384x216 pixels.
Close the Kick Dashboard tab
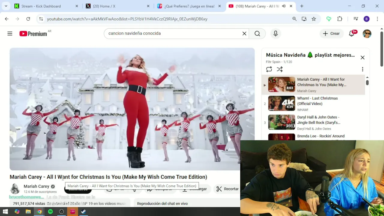(x=77, y=6)
